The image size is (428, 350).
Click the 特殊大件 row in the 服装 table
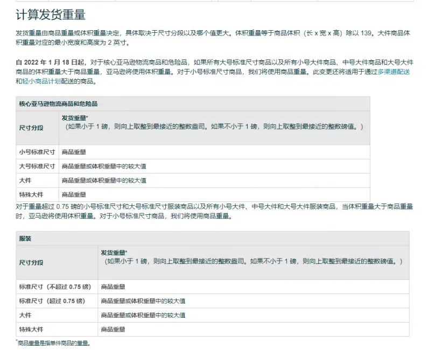coord(213,330)
